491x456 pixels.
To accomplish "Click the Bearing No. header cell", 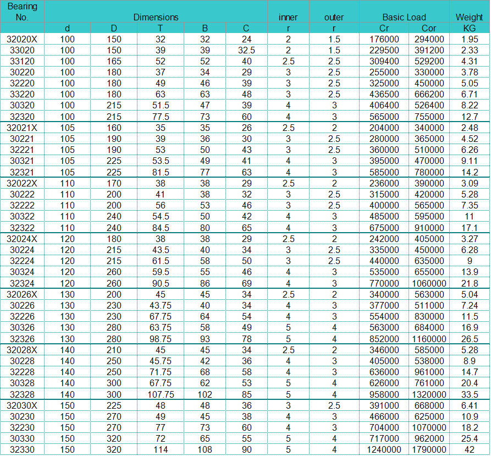I will click(x=22, y=12).
